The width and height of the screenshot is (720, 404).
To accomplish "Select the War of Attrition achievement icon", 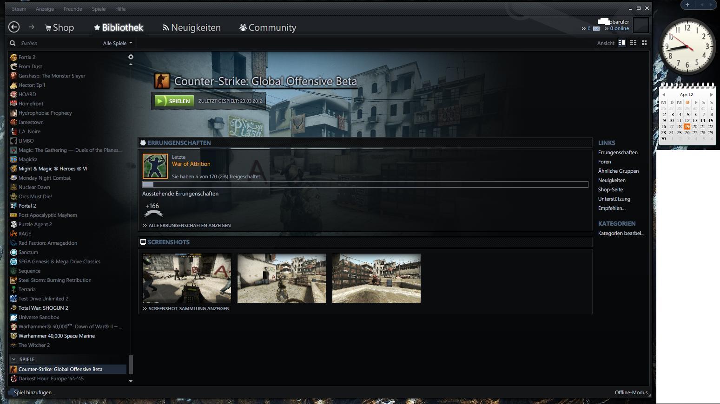I will click(x=155, y=166).
